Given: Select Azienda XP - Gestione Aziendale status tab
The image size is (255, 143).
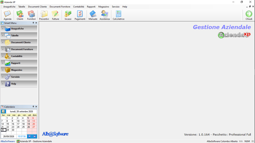Looking at the screenshot, I should click(34, 141).
